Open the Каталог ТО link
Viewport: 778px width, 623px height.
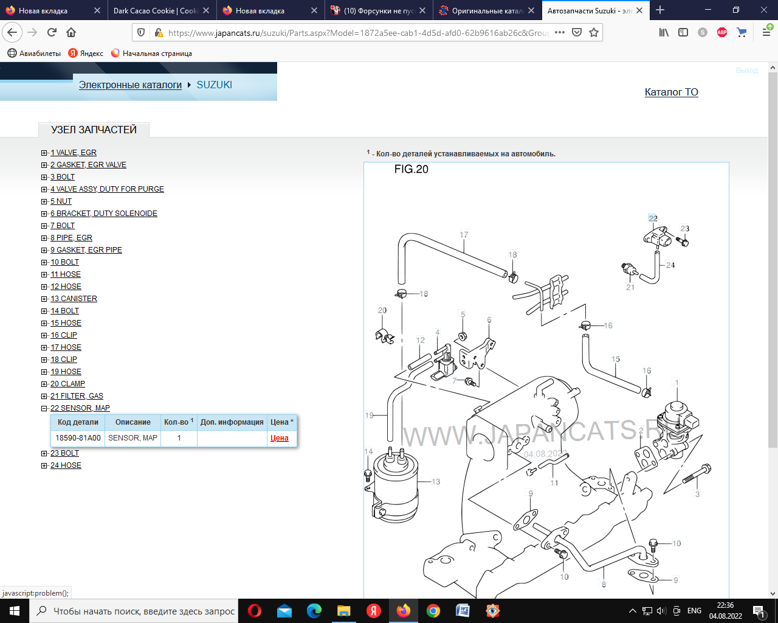(x=671, y=92)
